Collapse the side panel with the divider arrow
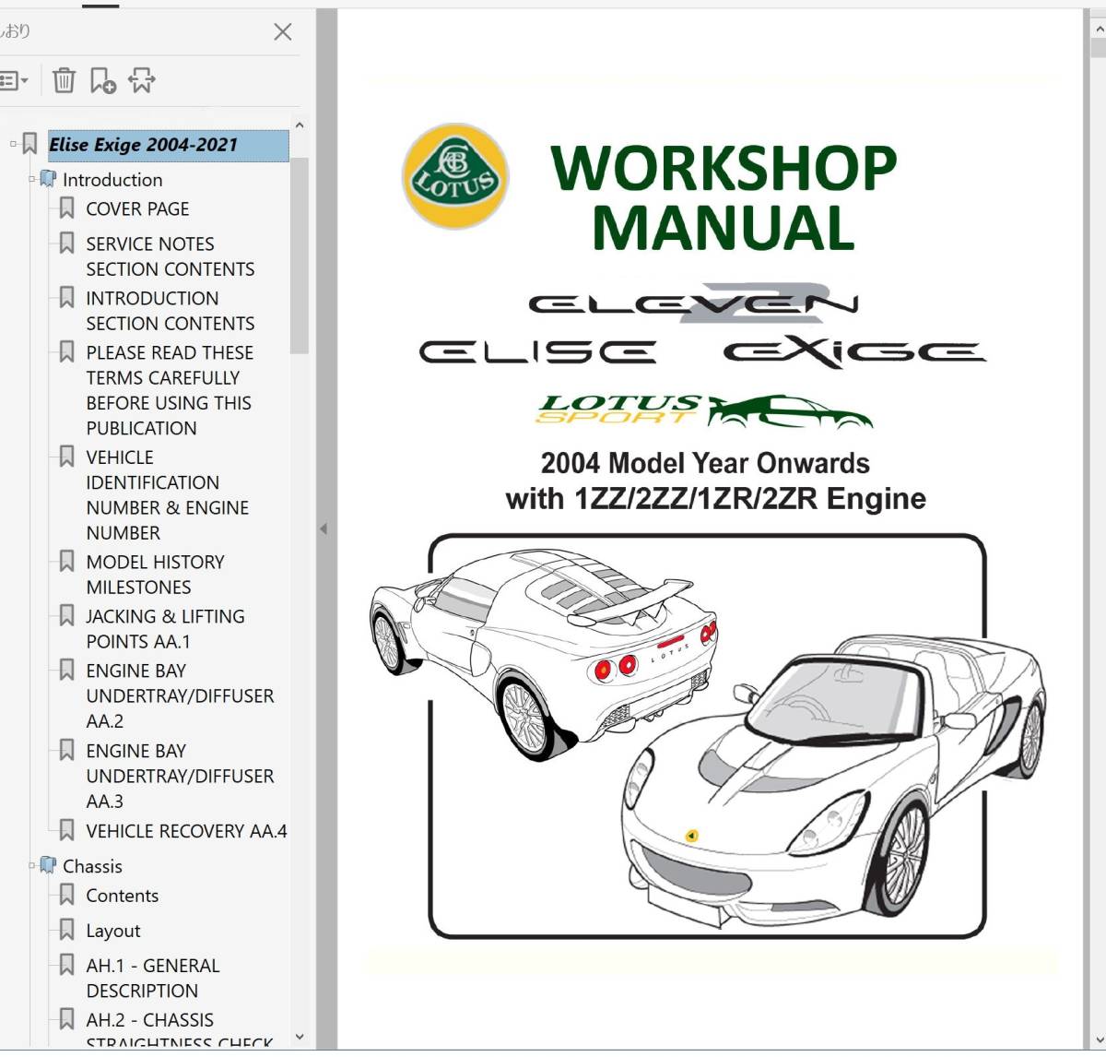Screen dimensions: 1106x1057 coord(324,529)
